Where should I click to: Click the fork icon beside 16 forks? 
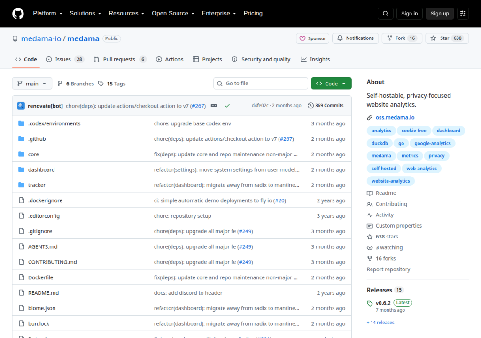tap(370, 258)
